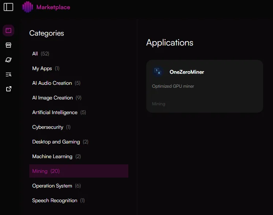This screenshot has width=273, height=215.
Task: Choose AI Audio Creation category
Action: tap(79, 83)
